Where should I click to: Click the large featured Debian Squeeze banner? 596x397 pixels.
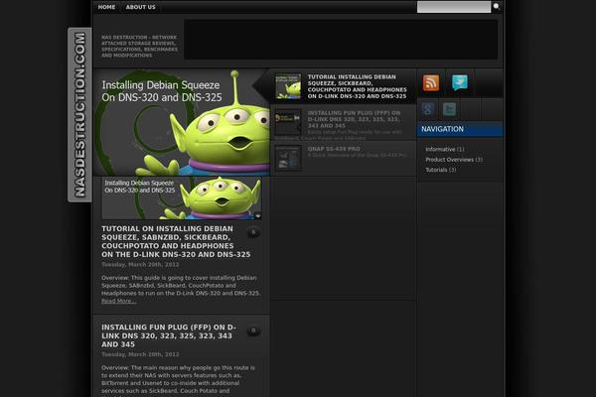[x=182, y=122]
